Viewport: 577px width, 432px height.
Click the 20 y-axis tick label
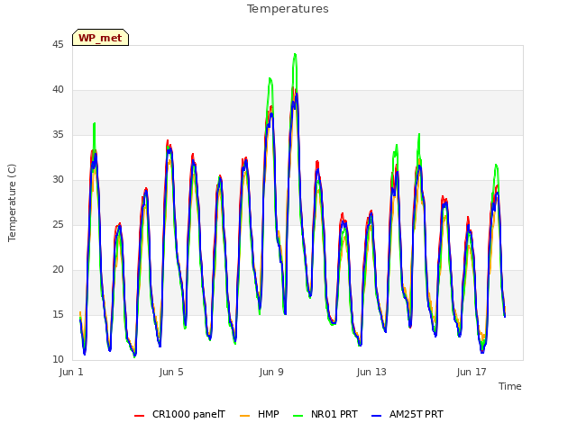pos(58,270)
